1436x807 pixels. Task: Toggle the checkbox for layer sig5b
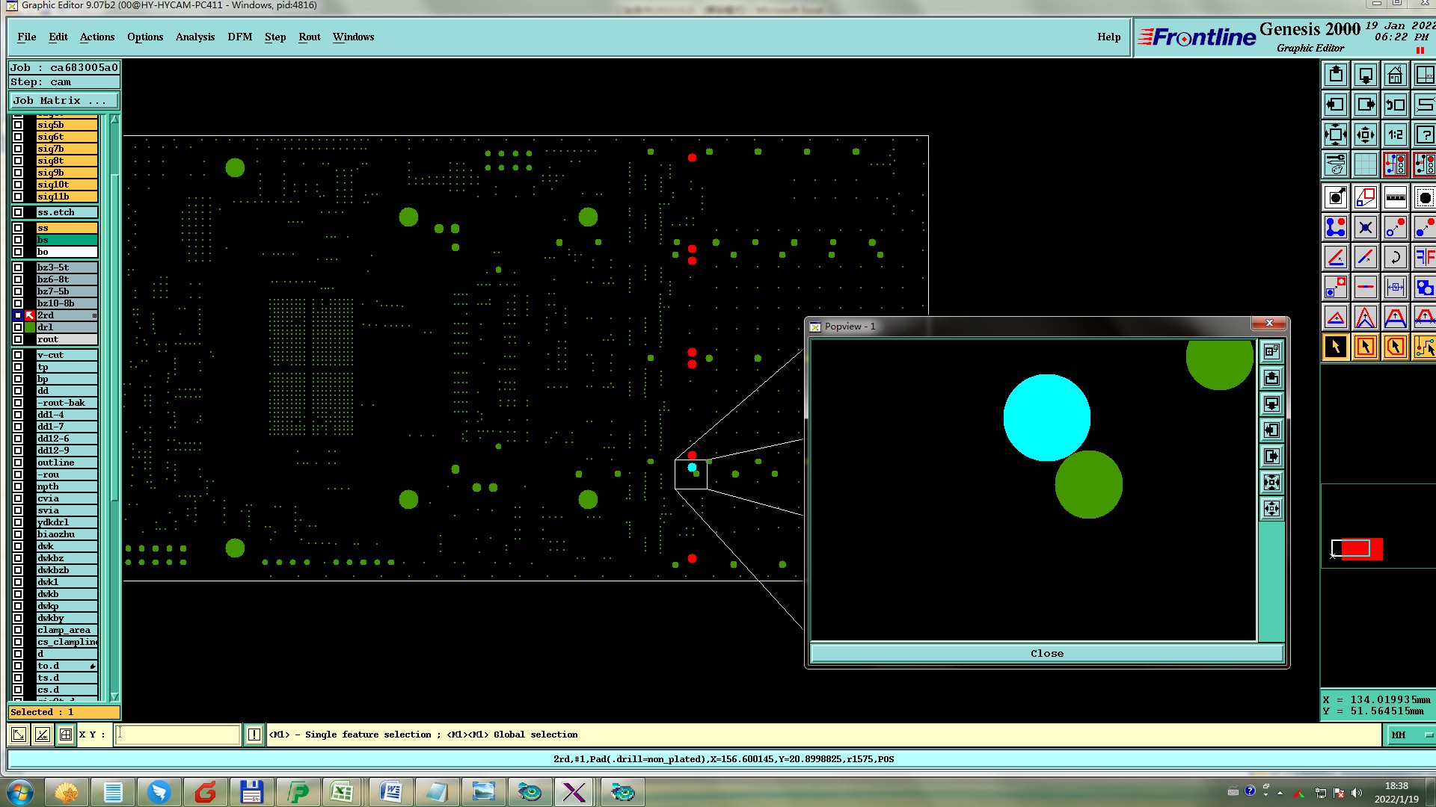point(18,125)
